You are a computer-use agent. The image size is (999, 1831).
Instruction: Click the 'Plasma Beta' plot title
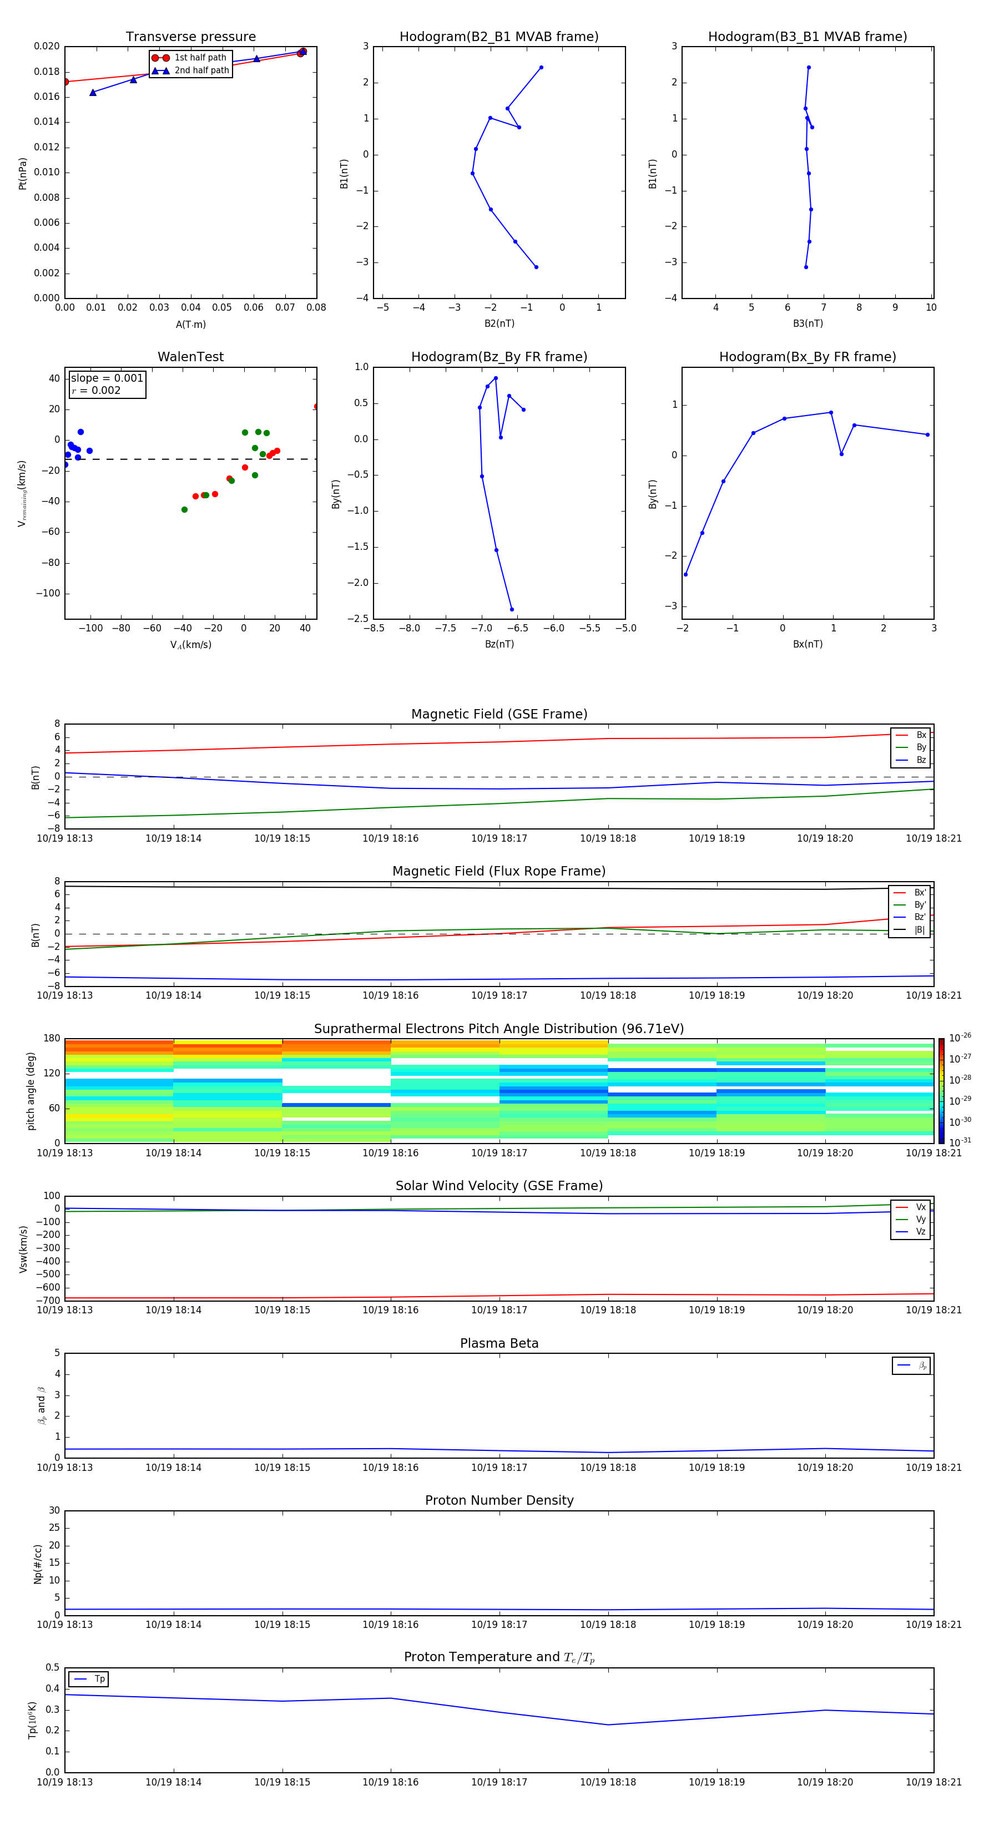[499, 1344]
